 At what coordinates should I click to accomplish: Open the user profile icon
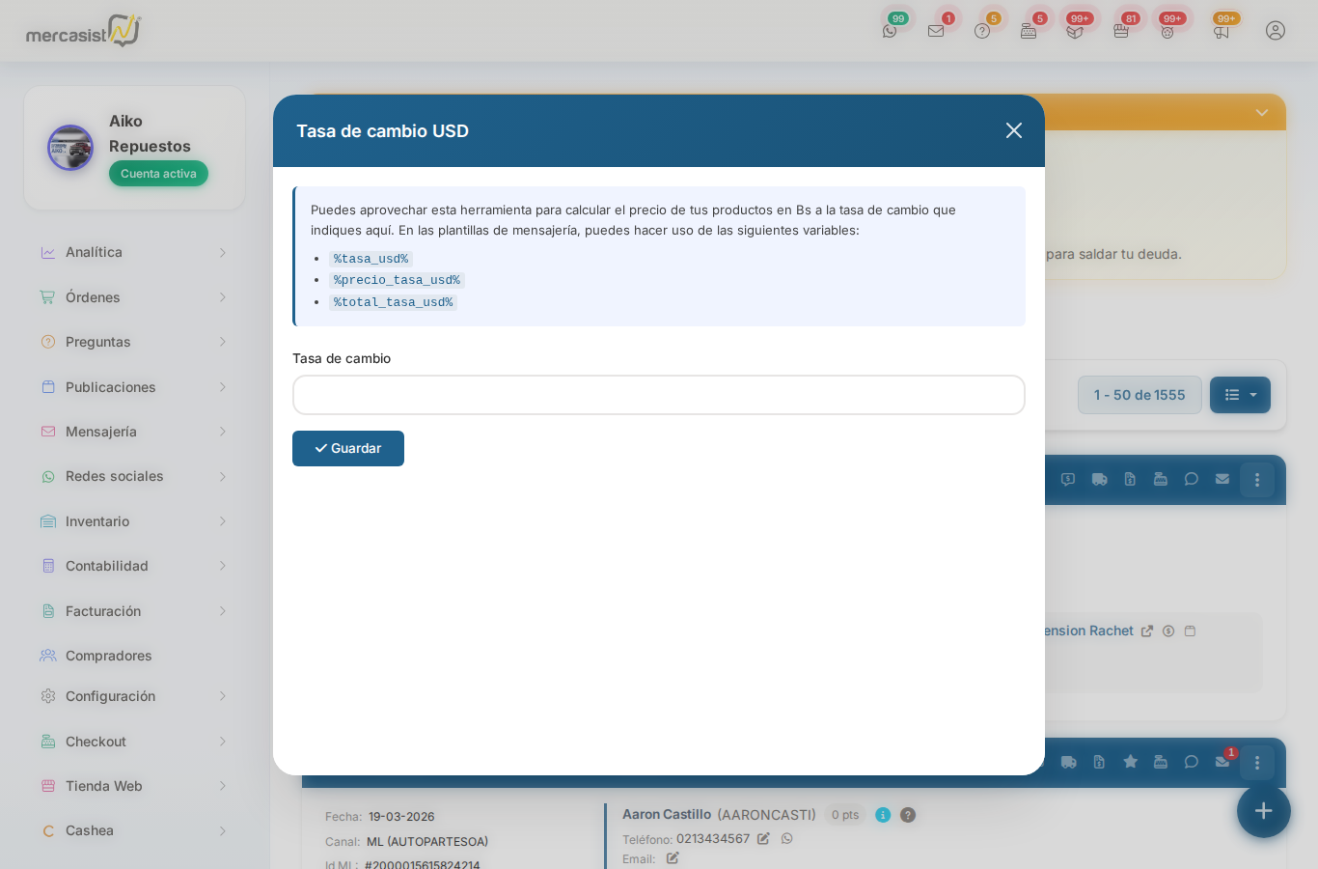click(1276, 31)
